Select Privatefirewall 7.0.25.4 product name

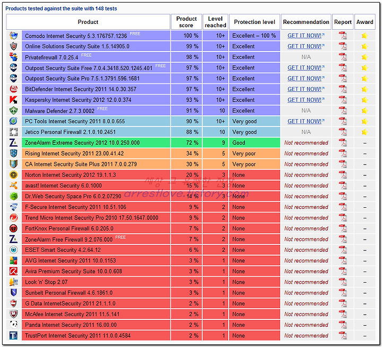pos(51,57)
